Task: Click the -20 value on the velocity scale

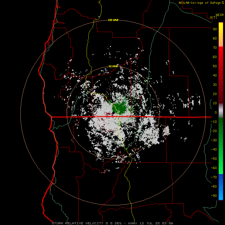Action: click(x=214, y=131)
